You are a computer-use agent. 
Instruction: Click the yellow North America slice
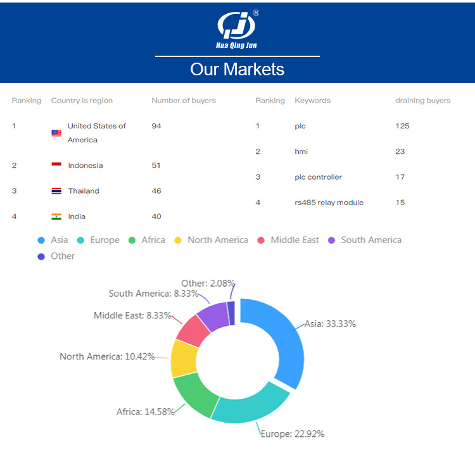click(183, 358)
